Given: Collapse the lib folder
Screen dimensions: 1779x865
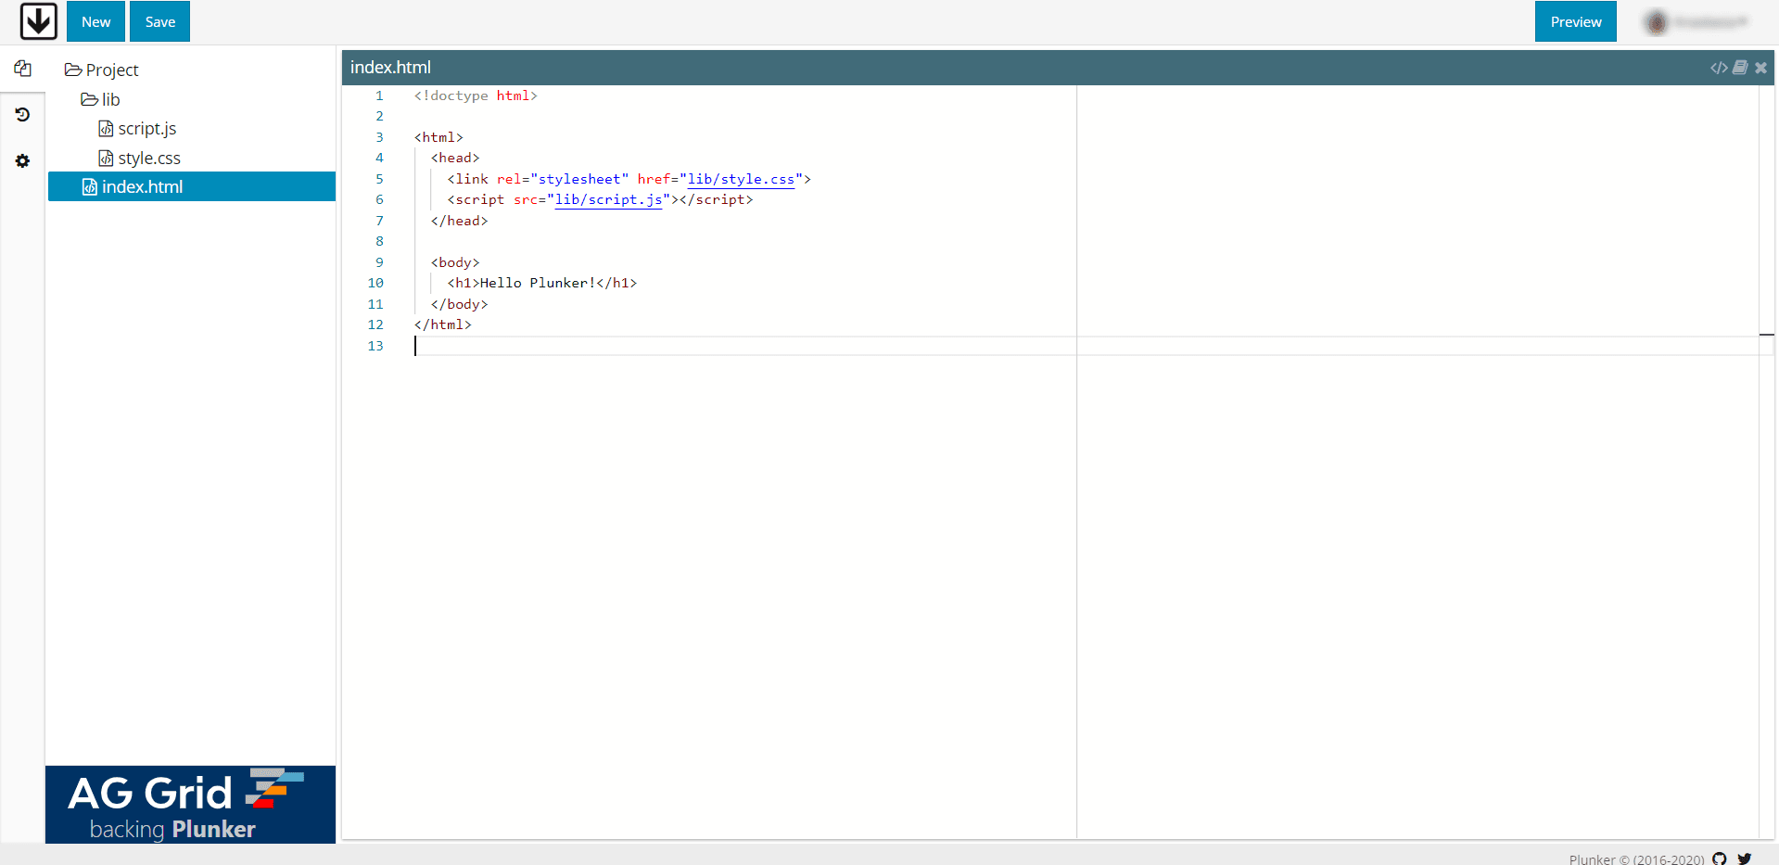Looking at the screenshot, I should 101,100.
